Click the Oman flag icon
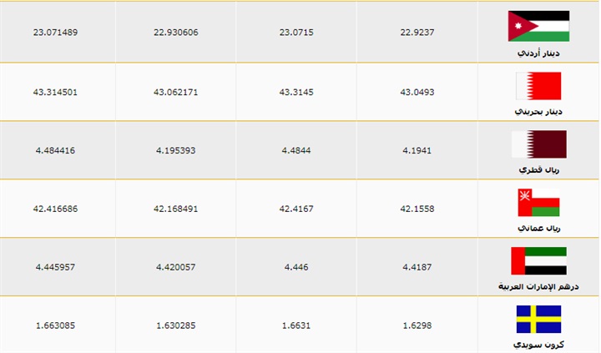601x353 pixels. coord(538,203)
